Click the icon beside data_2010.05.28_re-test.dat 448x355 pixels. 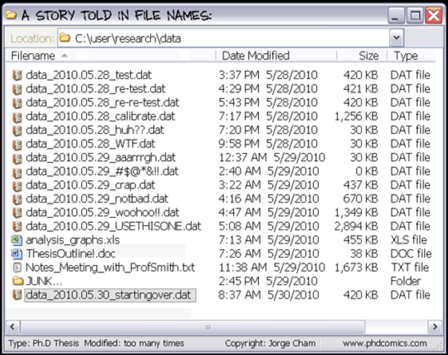tap(17, 89)
